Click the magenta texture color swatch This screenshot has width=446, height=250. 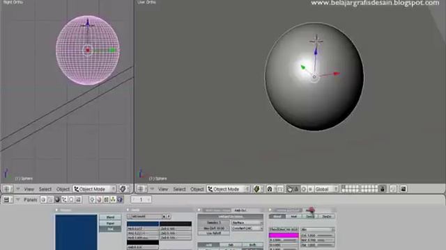point(284,235)
